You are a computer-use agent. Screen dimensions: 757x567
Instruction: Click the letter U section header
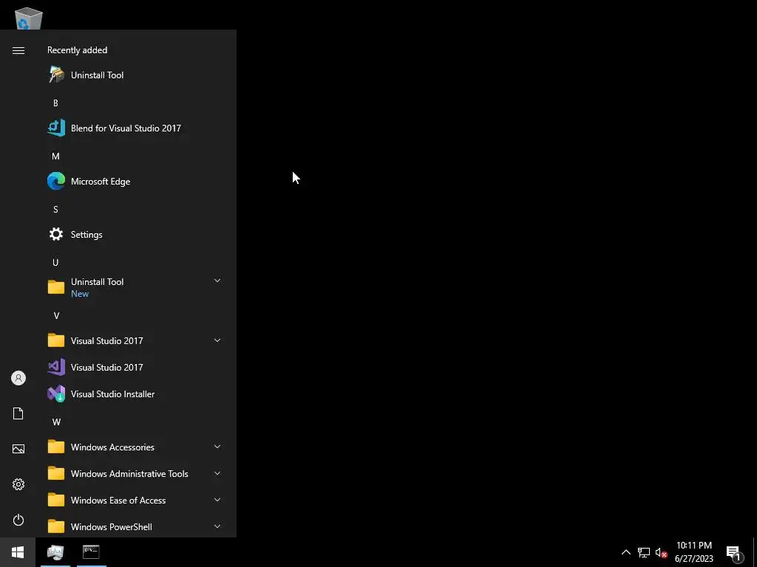(x=55, y=263)
